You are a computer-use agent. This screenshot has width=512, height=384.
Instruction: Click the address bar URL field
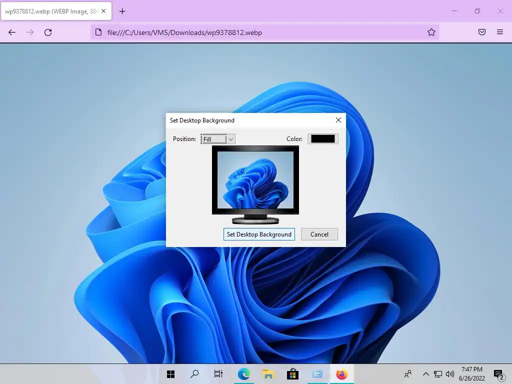265,32
